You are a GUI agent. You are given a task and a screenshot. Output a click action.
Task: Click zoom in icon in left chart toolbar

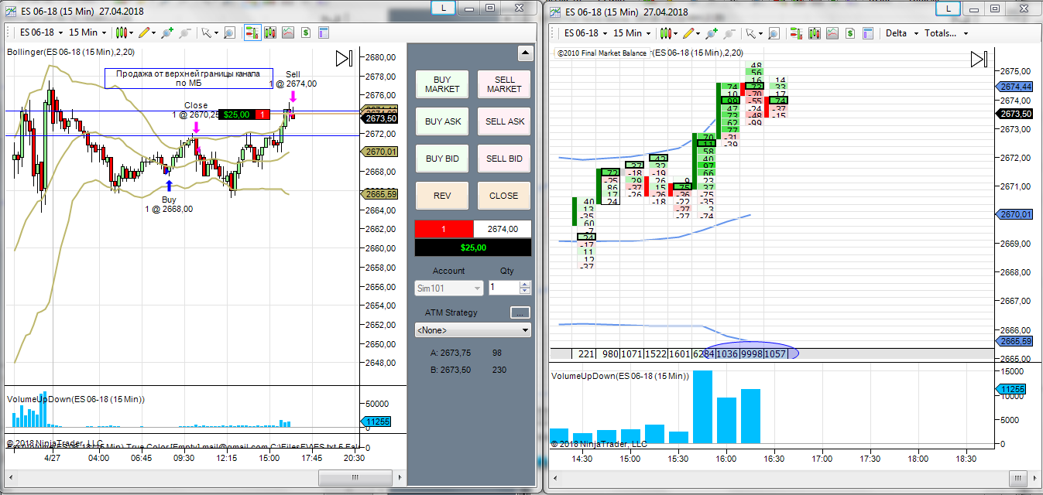(x=166, y=32)
